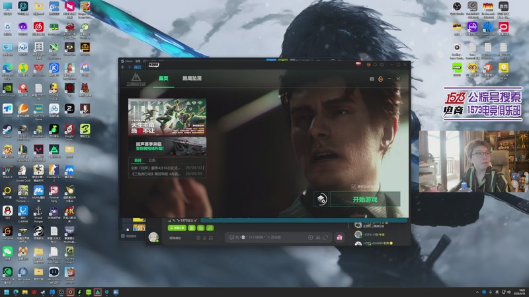Open the Steam icon in the taskbar
Screen dimensions: 529x297
[x=43, y=292]
